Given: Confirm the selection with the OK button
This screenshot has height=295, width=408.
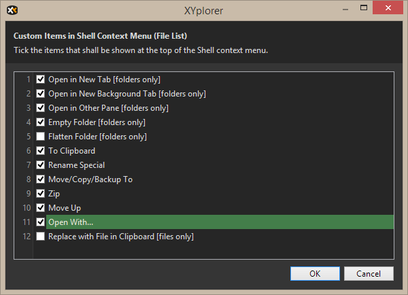Looking at the screenshot, I should click(315, 273).
